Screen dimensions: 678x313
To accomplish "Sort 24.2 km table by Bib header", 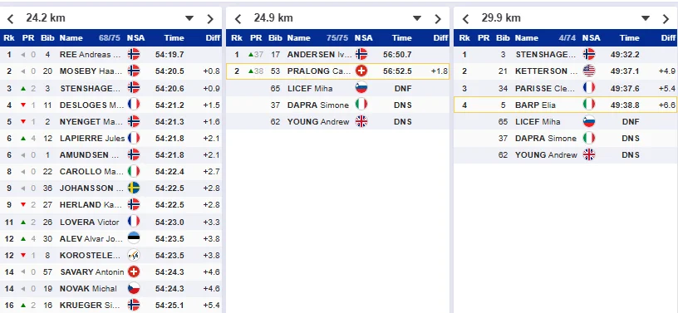I will click(x=47, y=38).
